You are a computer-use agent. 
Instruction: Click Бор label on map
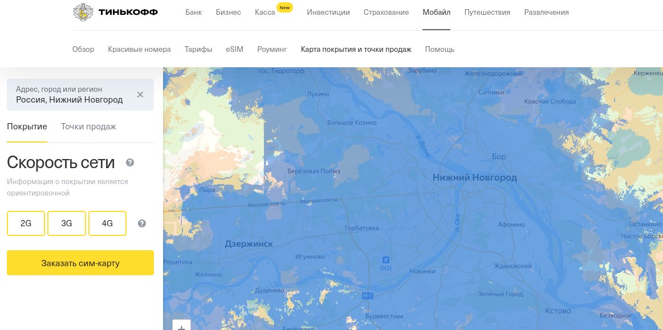[499, 156]
